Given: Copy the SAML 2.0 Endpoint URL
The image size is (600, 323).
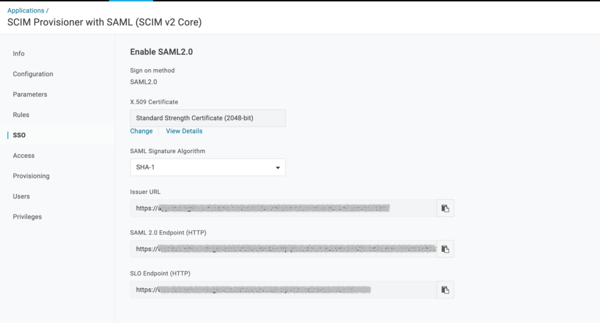Looking at the screenshot, I should pos(445,249).
